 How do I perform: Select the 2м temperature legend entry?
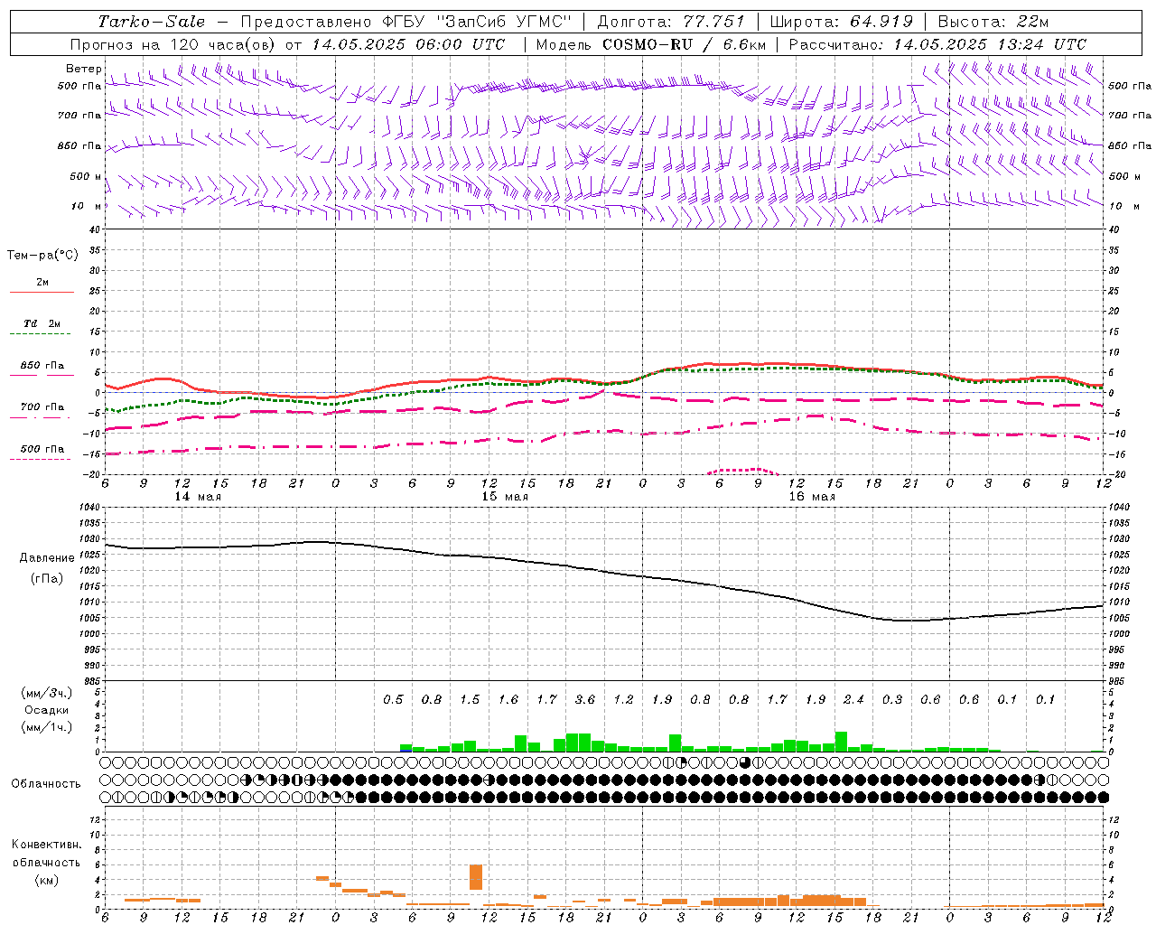tap(42, 283)
